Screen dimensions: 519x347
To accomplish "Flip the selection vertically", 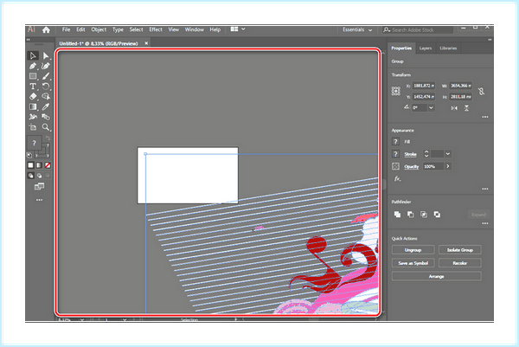I will tap(466, 108).
